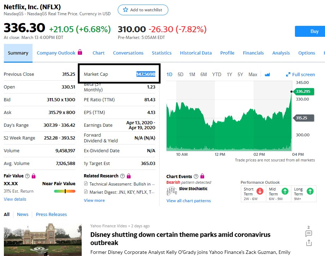Select the 5Y chart range

pos(240,74)
